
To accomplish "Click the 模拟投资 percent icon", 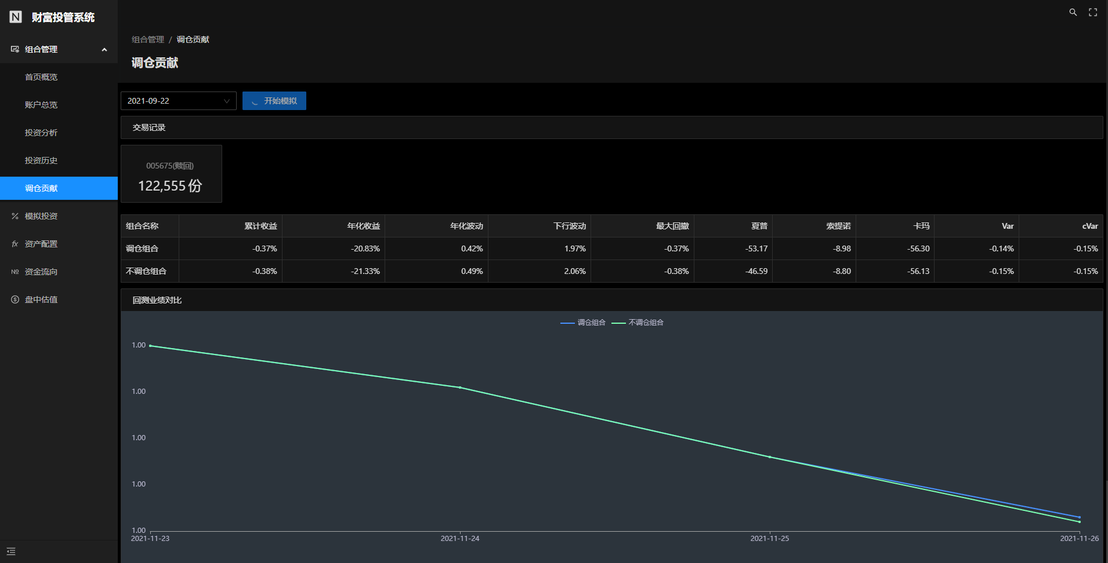I will (15, 216).
